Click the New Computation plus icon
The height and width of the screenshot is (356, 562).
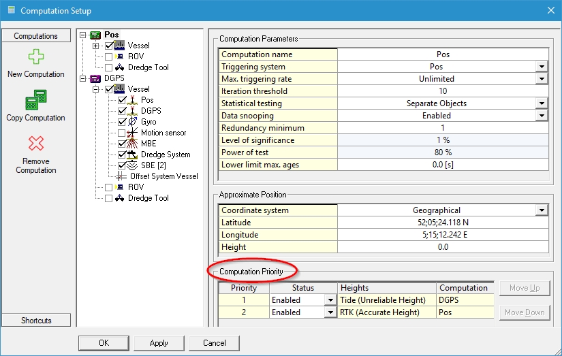35,57
